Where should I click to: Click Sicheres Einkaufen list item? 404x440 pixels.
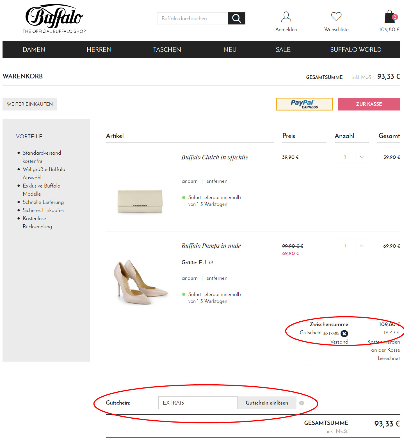44,210
